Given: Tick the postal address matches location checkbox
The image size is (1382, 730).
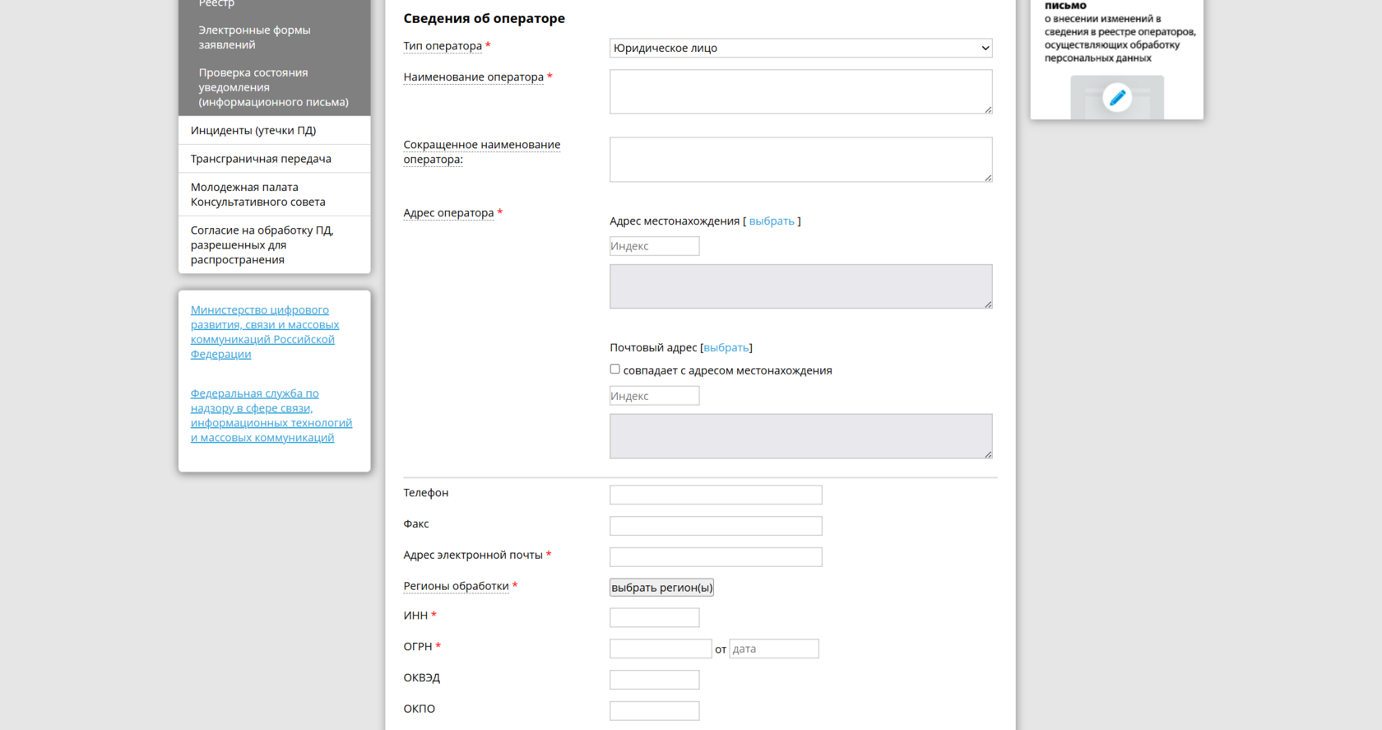Looking at the screenshot, I should pyautogui.click(x=614, y=370).
